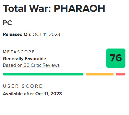
Task: Click the year 2023 in the release date
Action: [x=55, y=34]
